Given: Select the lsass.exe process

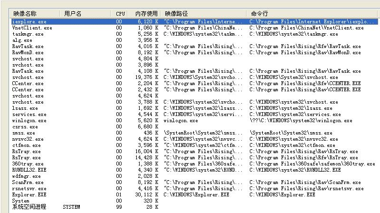Looking at the screenshot, I should click(25, 108).
